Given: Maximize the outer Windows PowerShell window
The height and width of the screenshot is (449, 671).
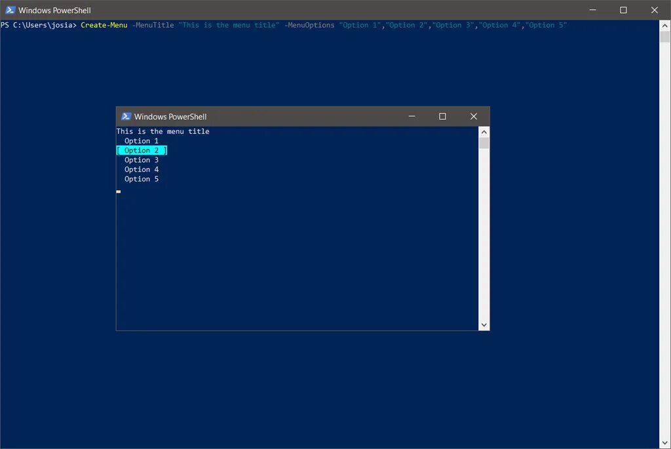Looking at the screenshot, I should [624, 10].
